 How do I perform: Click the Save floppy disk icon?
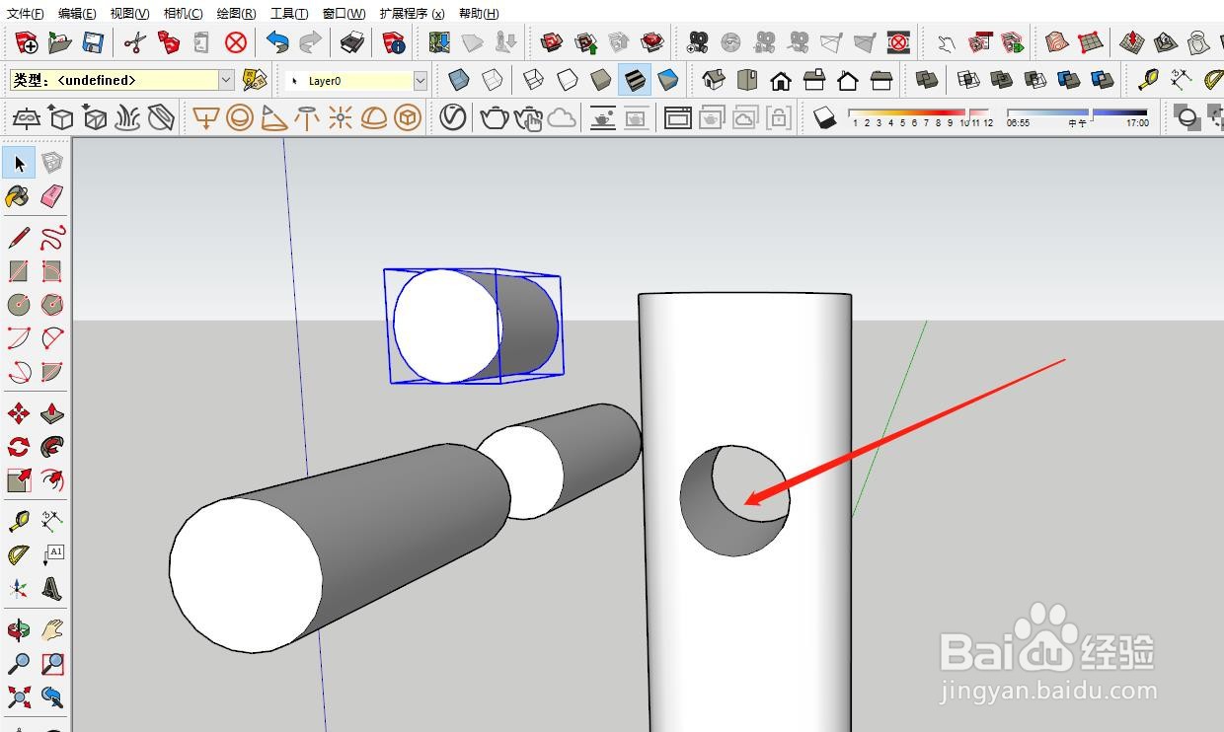(93, 42)
